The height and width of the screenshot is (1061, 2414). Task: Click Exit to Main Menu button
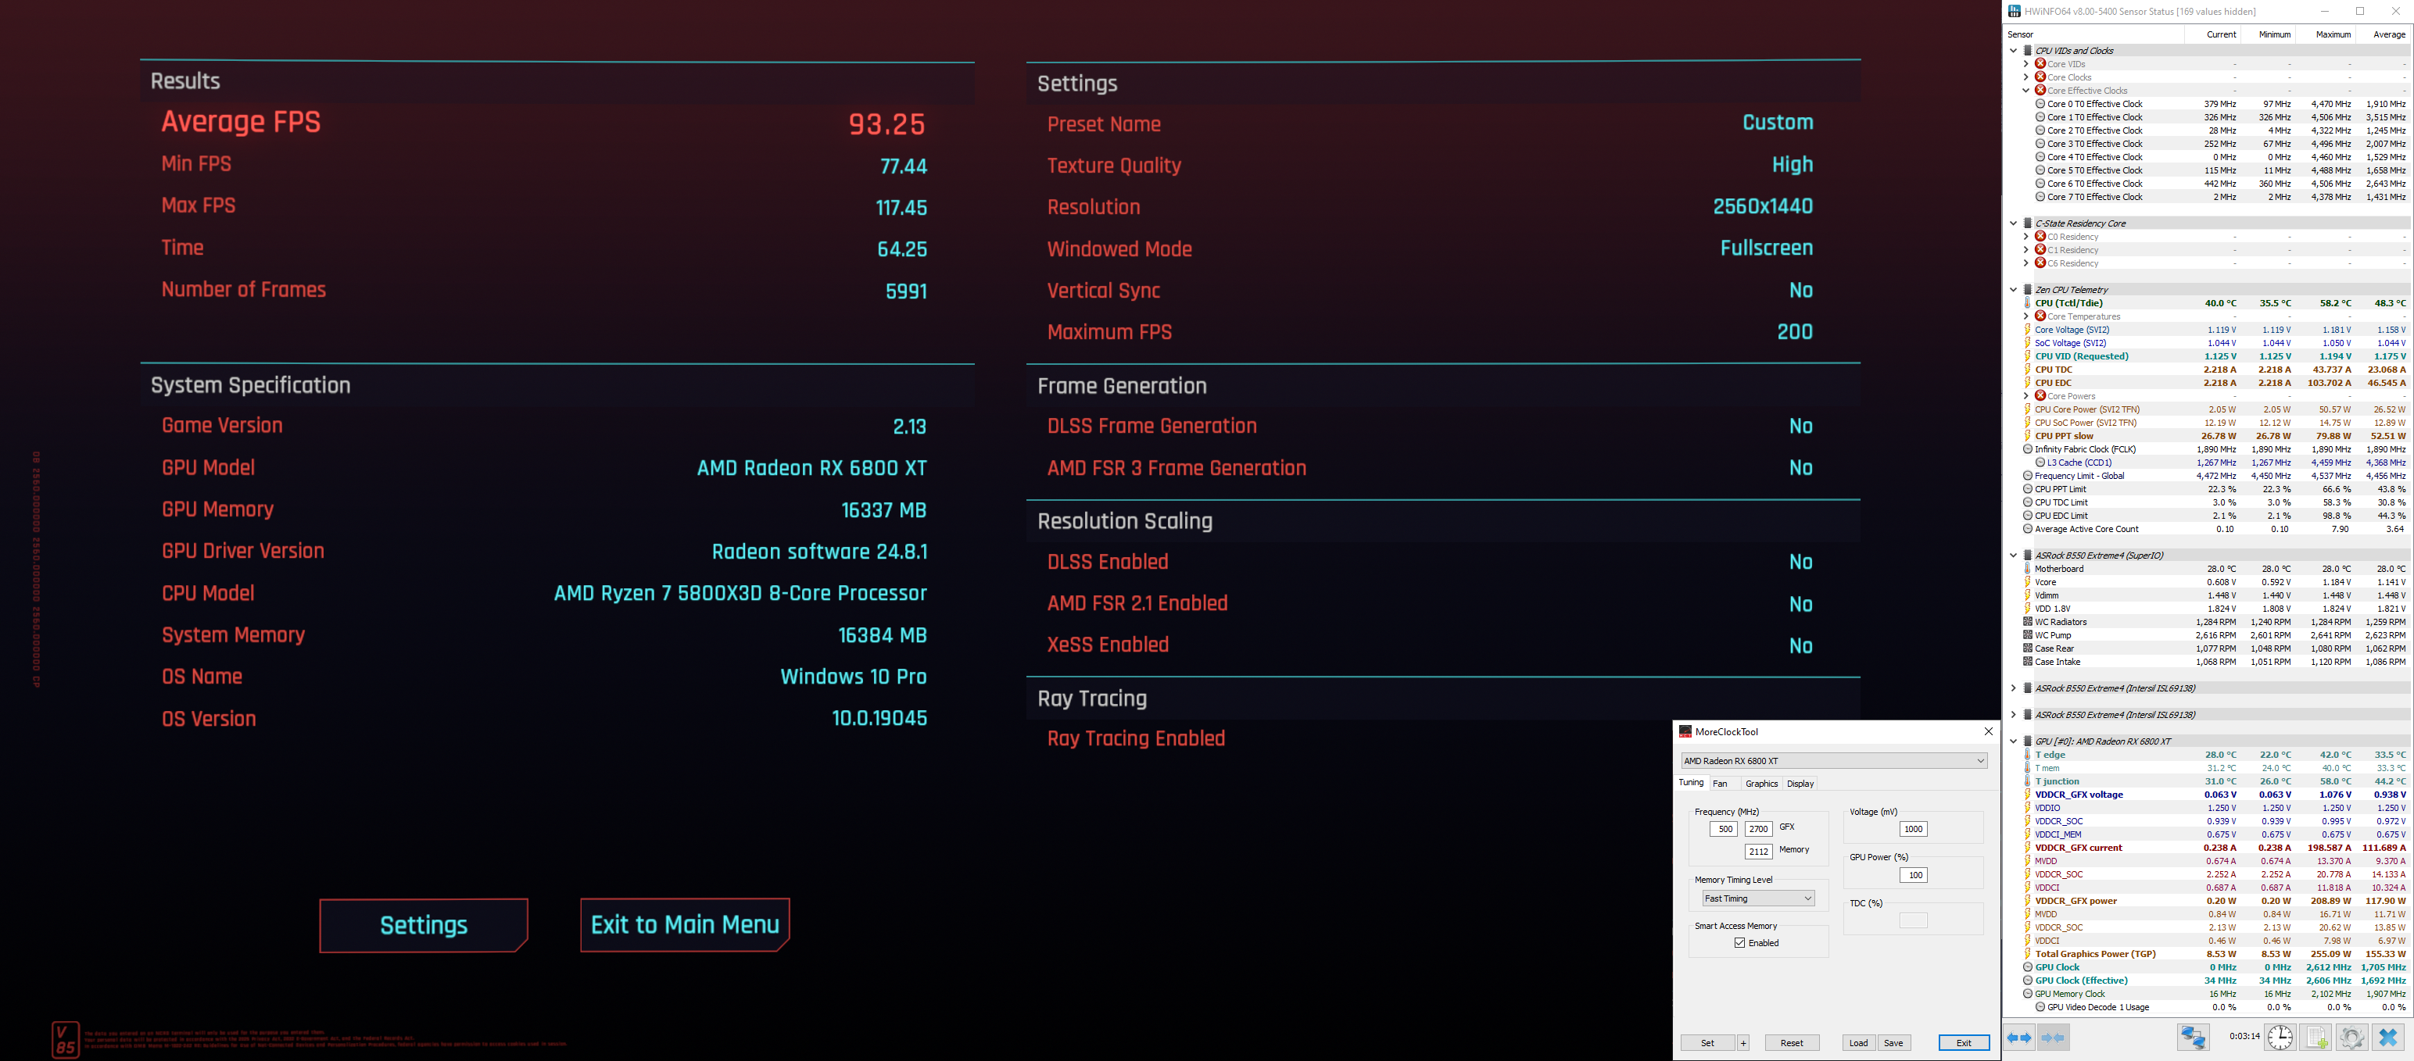click(x=684, y=925)
